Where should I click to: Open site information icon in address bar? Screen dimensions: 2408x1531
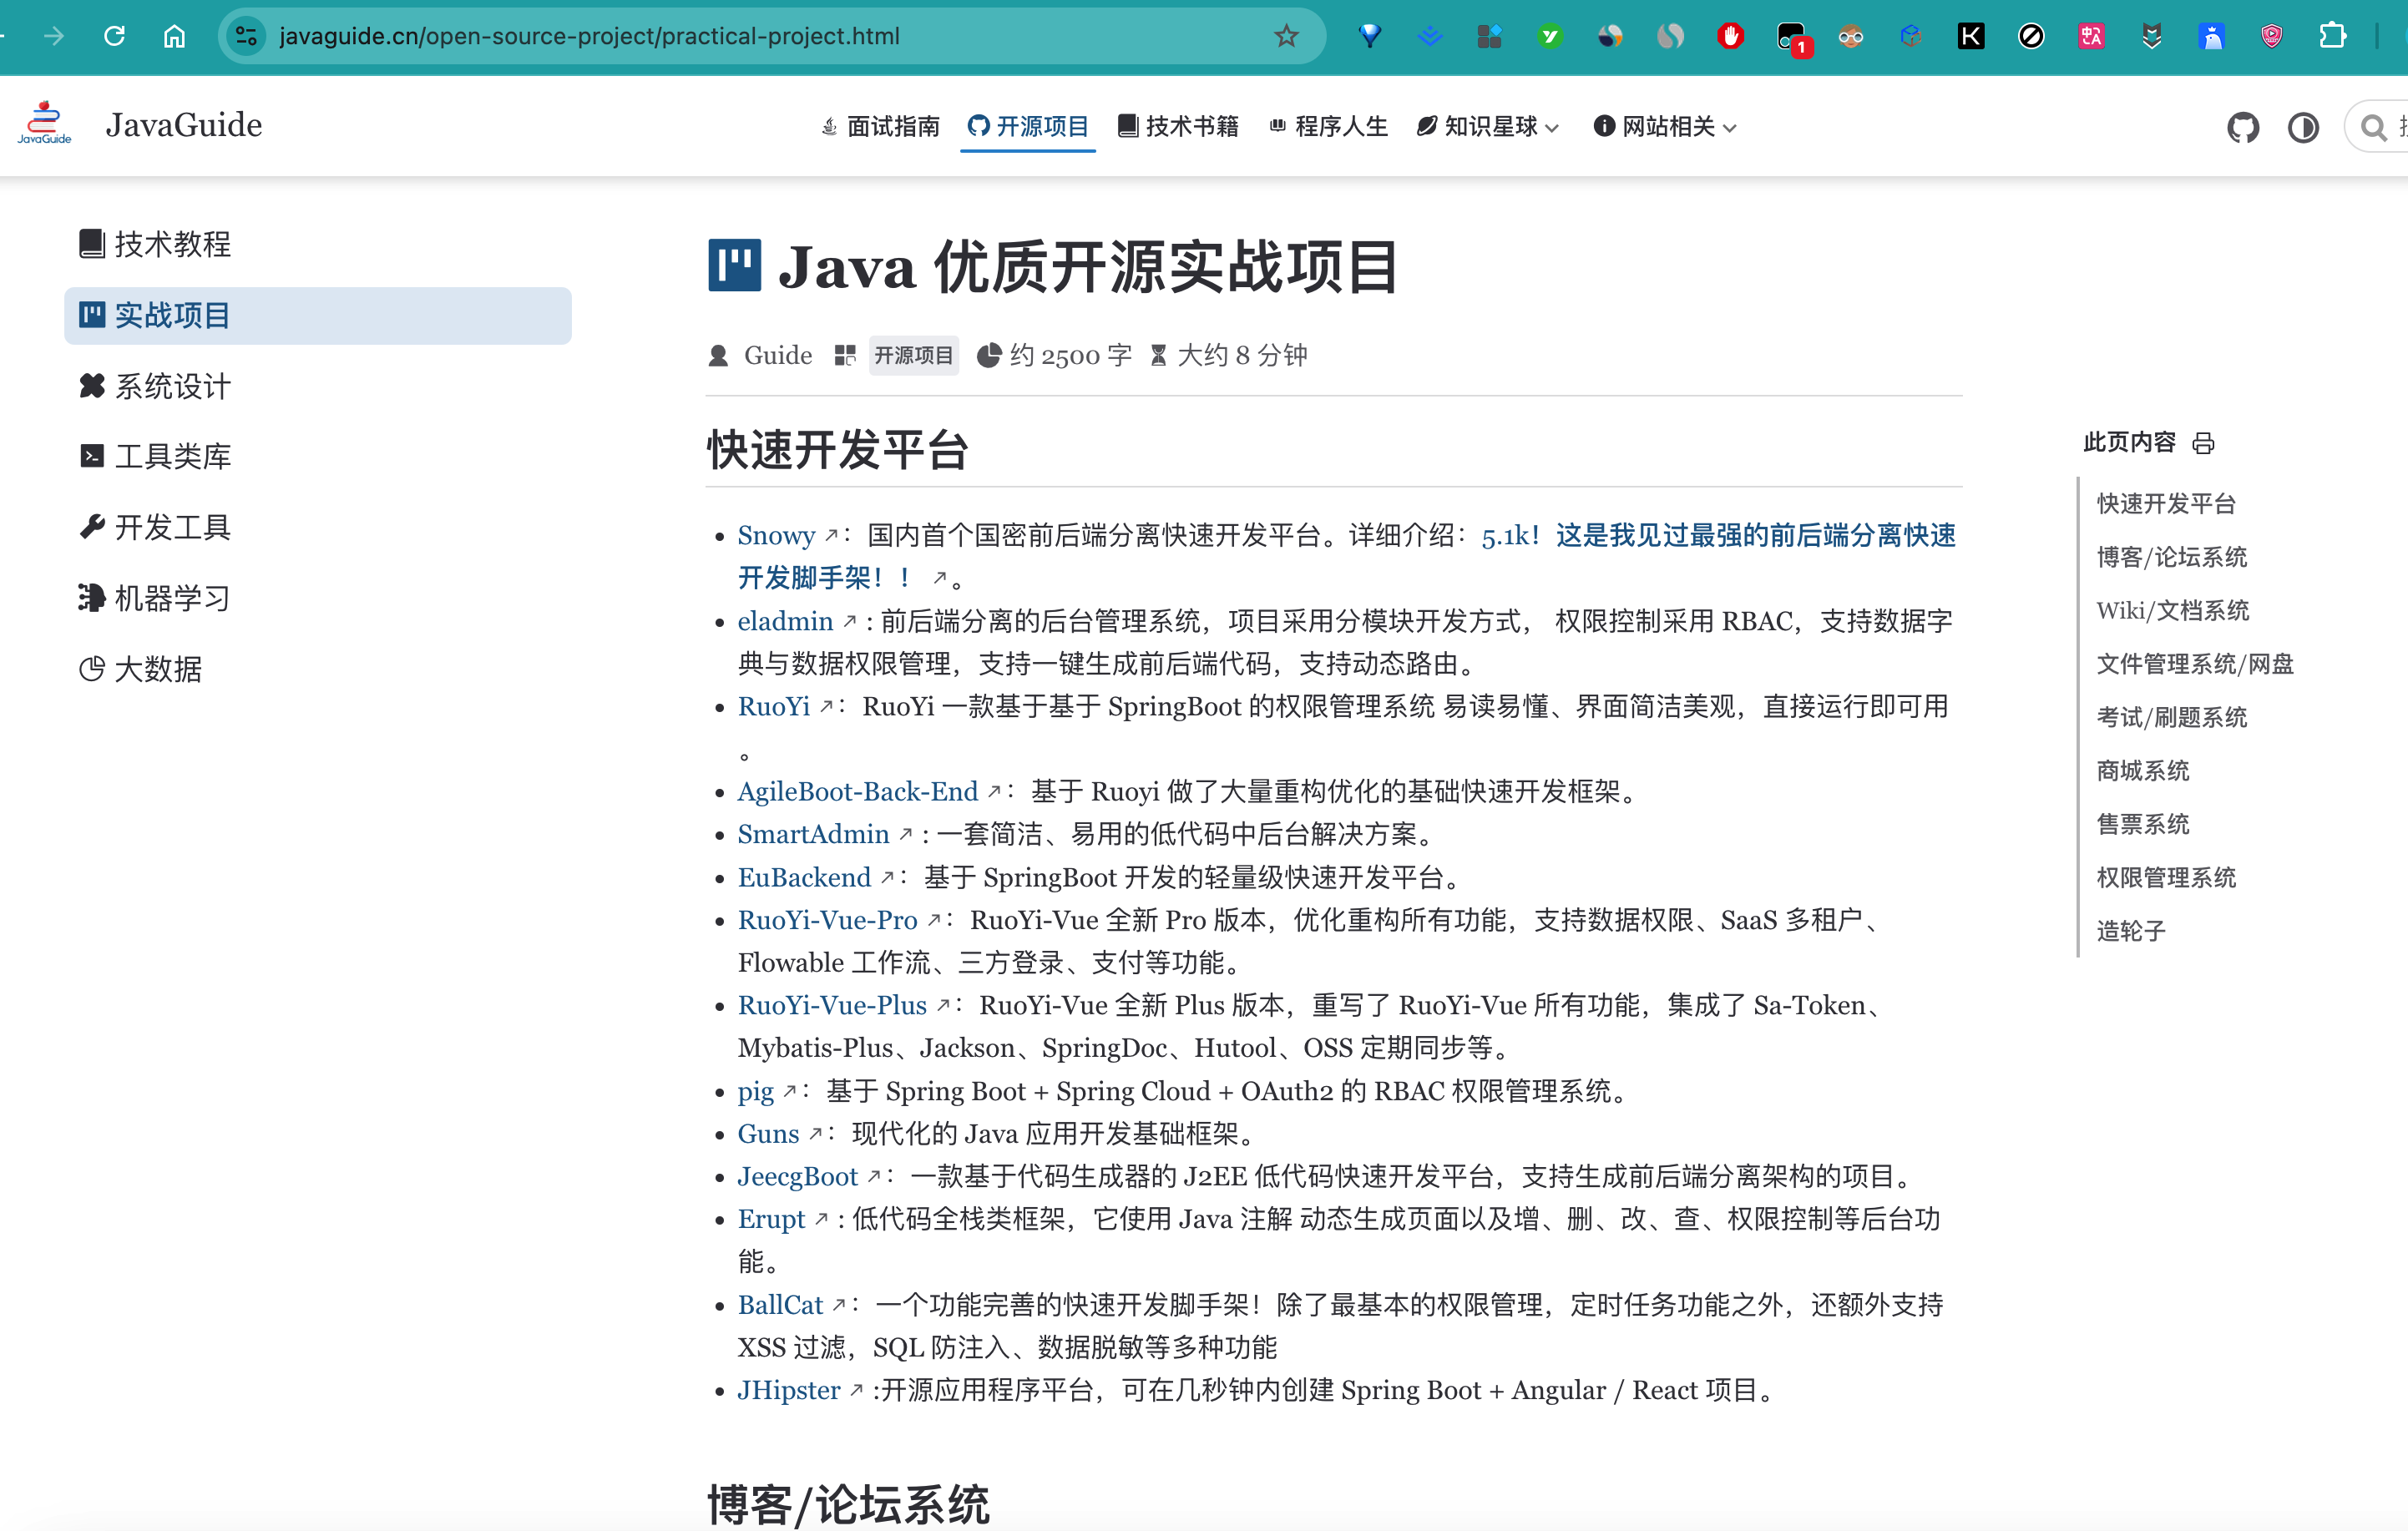pos(246,36)
